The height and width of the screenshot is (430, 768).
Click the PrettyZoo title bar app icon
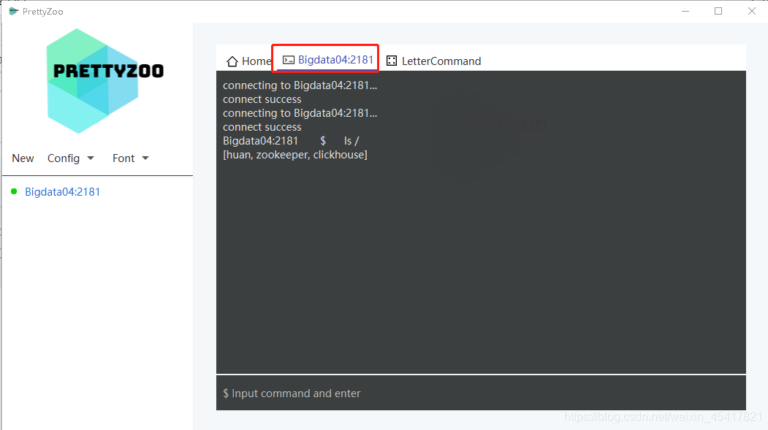click(14, 11)
